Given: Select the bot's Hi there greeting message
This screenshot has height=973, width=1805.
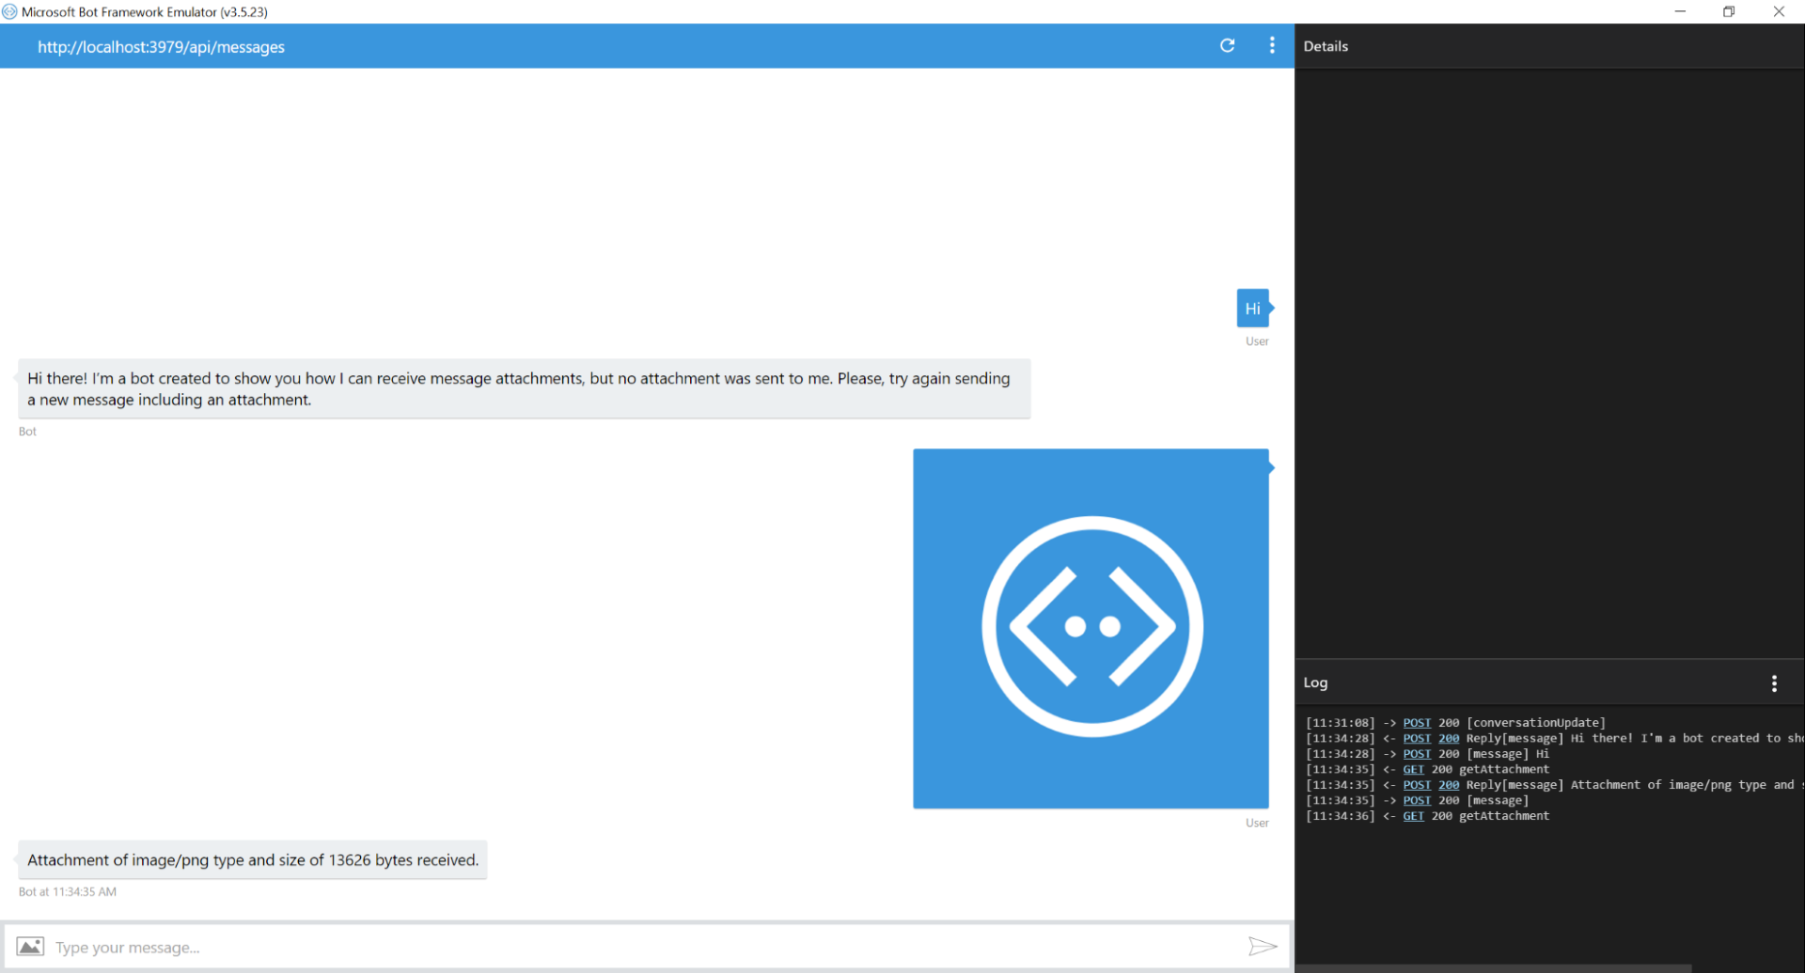Looking at the screenshot, I should click(x=524, y=389).
